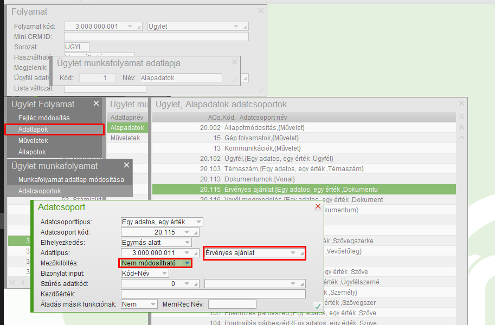Open Bizonylat input dropdown

(164, 273)
